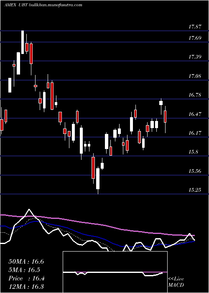
Task: Click the Live MACD label
Action: 176,282
